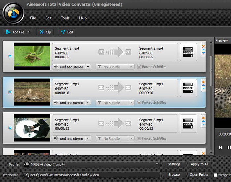Select the Segment 2.mp4 frog thumbnail
231x182 pixels.
point(32,56)
